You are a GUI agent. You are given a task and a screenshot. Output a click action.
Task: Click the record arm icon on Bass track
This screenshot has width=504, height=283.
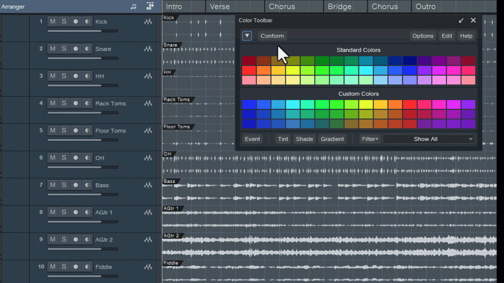coord(75,185)
